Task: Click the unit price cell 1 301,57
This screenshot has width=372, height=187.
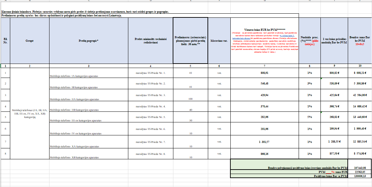Action: pos(264,142)
